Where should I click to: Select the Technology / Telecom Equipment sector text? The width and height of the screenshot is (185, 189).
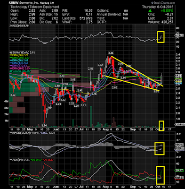(x=35, y=7)
